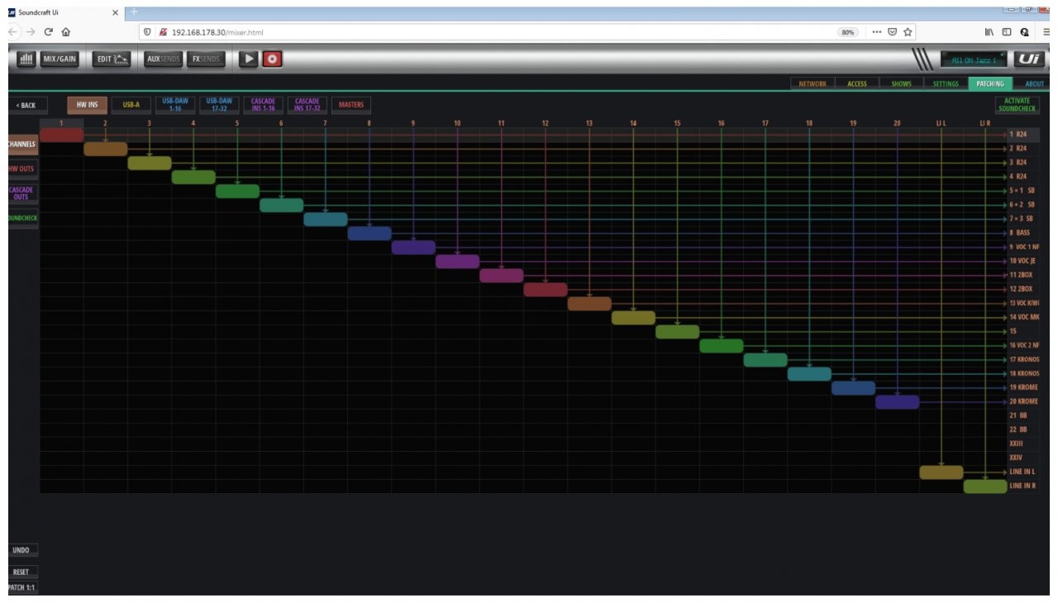The height and width of the screenshot is (603, 1058).
Task: Start playback with the play button
Action: click(248, 59)
